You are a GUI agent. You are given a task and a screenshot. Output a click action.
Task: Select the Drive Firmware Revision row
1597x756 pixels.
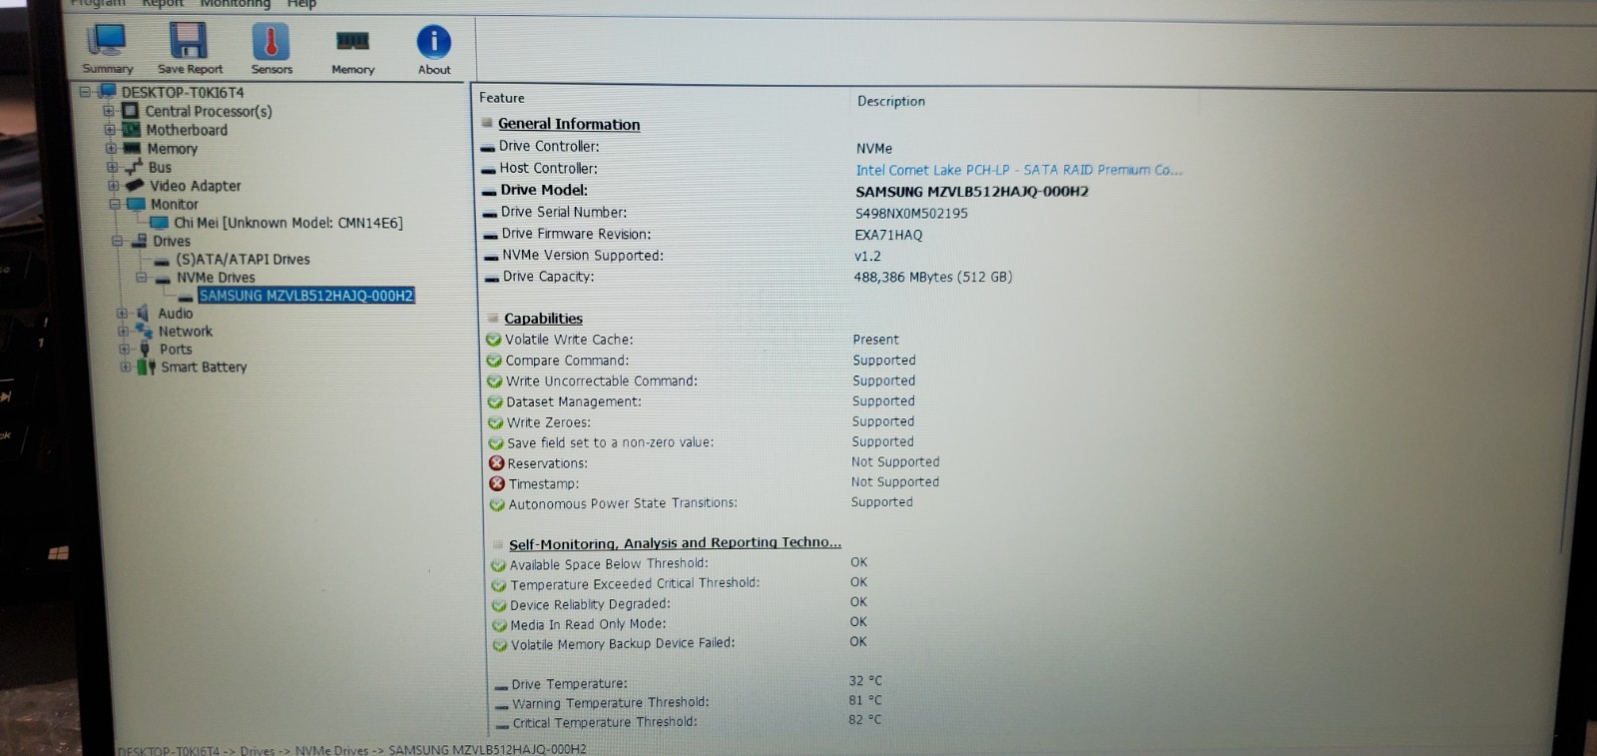703,235
